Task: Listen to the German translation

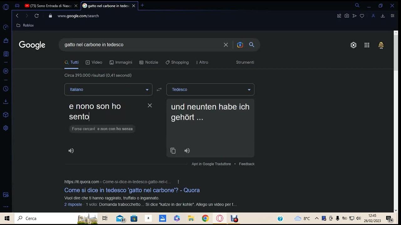Action: pos(187,151)
